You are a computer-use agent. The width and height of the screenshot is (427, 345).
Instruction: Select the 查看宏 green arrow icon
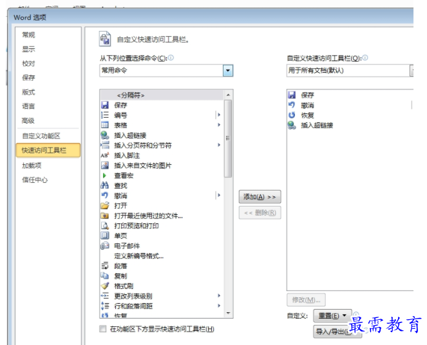104,176
